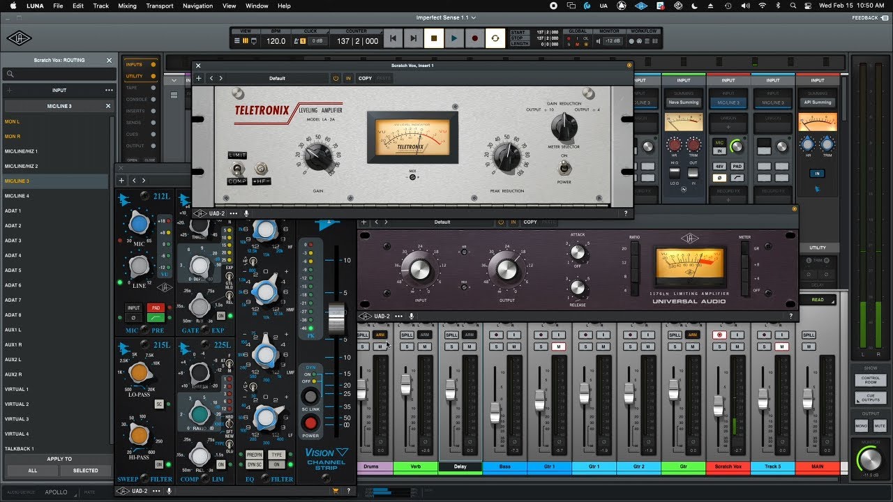Click the LA-2A METER SELECTOR knob
Viewport: 893px width, 502px height.
(x=564, y=127)
